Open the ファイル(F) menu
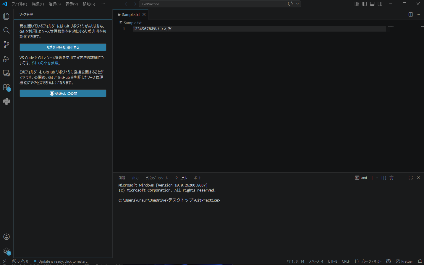424x265 pixels. tap(20, 4)
